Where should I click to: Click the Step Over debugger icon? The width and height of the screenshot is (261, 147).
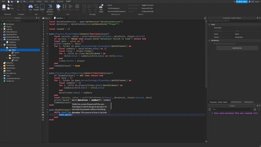point(90,7)
